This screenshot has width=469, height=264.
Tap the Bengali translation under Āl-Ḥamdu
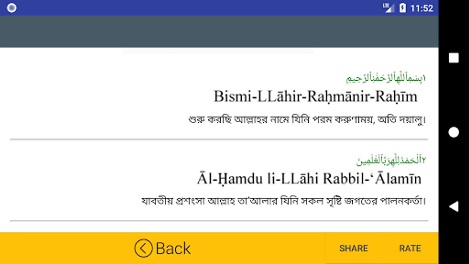point(283,201)
